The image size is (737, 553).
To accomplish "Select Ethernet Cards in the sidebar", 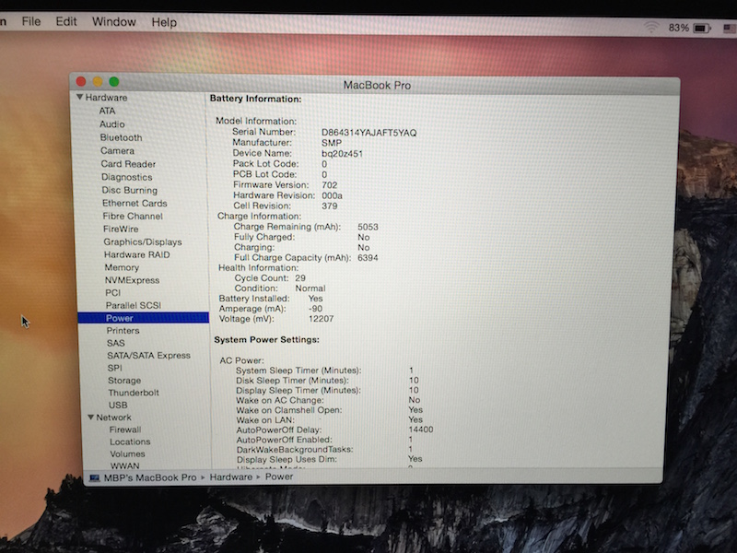I will tap(135, 203).
